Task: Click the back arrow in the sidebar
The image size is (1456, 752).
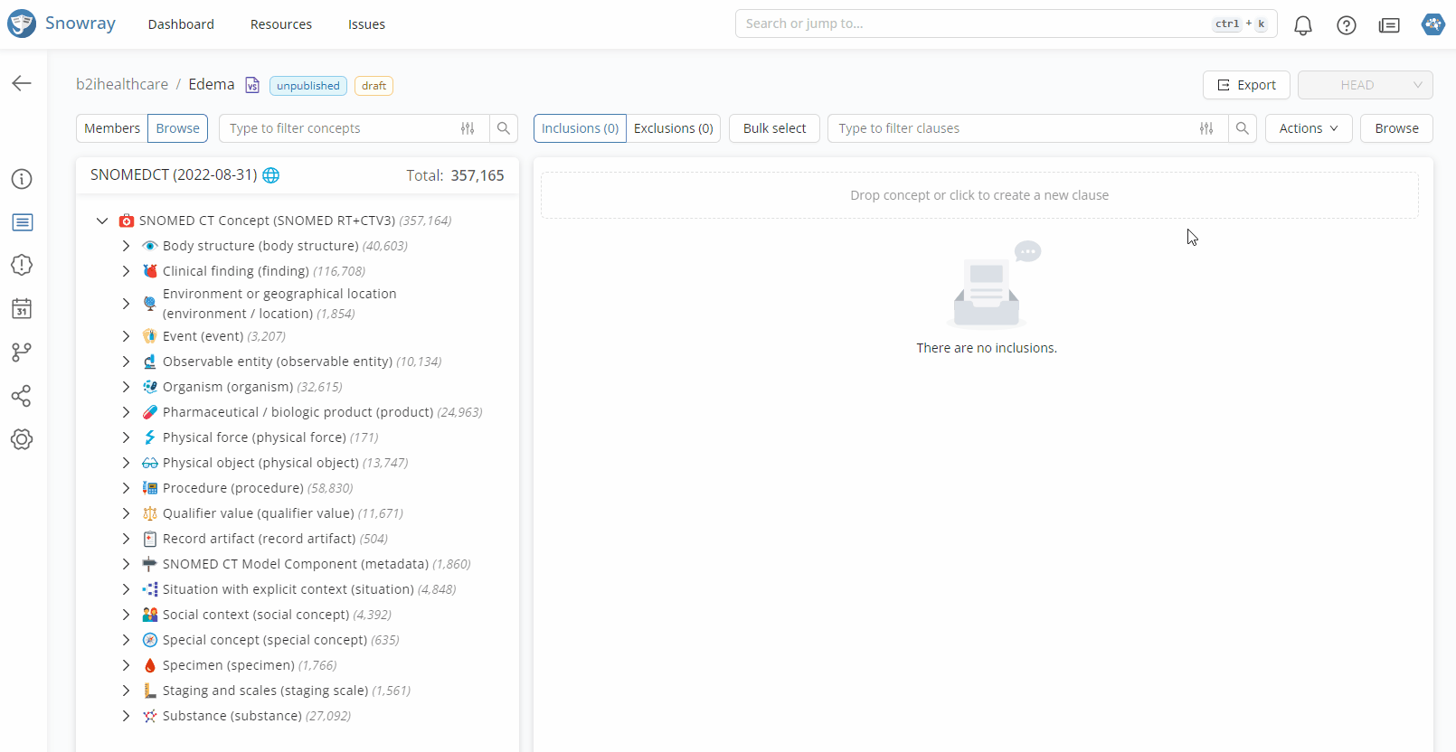Action: click(22, 83)
